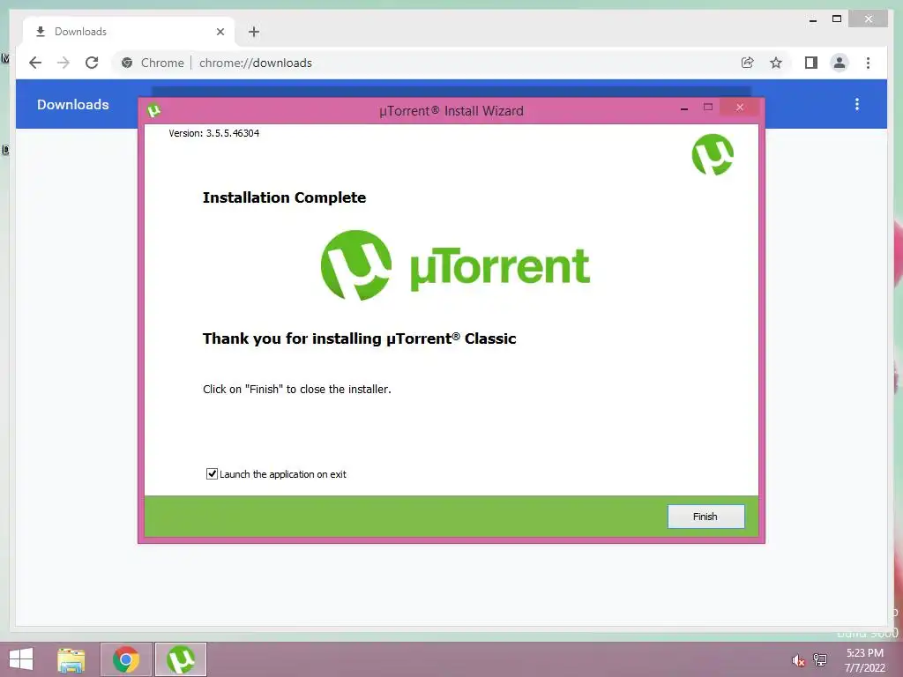903x677 pixels.
Task: Close the µTorrent Install Wizard window
Action: [x=740, y=107]
